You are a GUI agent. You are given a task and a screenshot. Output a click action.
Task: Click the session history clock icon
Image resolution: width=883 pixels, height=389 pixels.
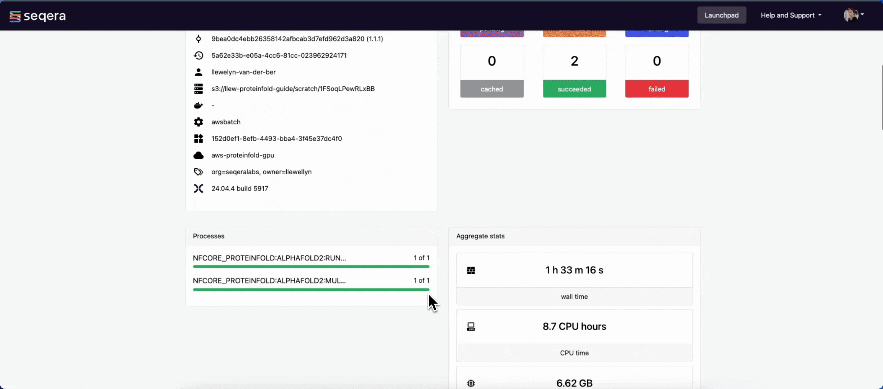tap(198, 55)
